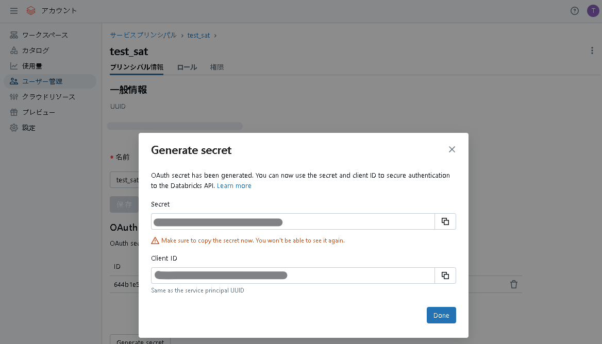Open the Learn more link
The height and width of the screenshot is (344, 602).
(x=234, y=185)
